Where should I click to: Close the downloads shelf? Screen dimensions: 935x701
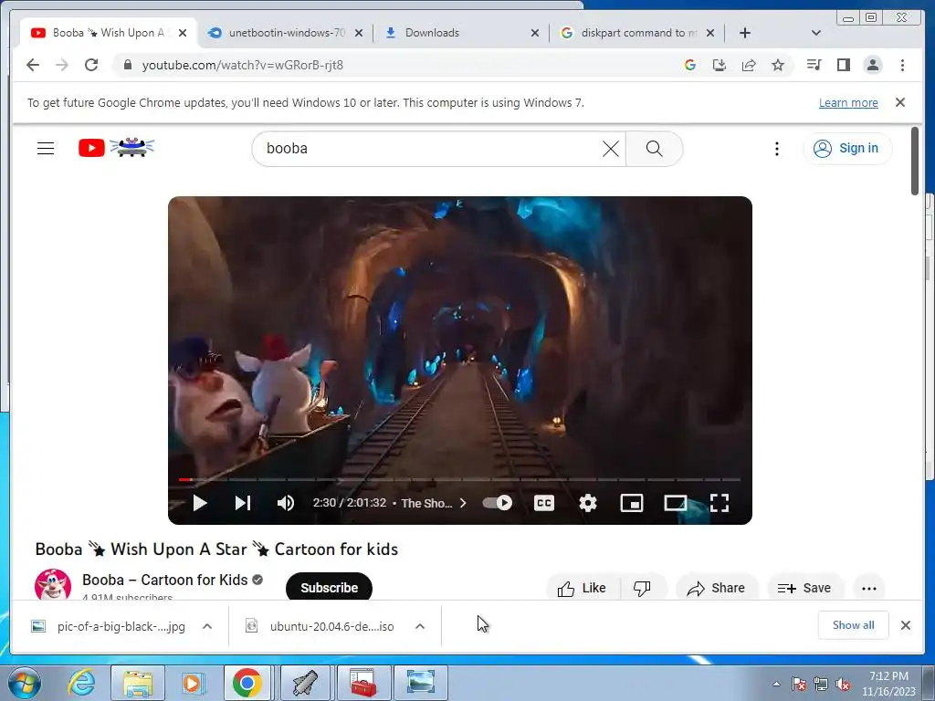(906, 625)
